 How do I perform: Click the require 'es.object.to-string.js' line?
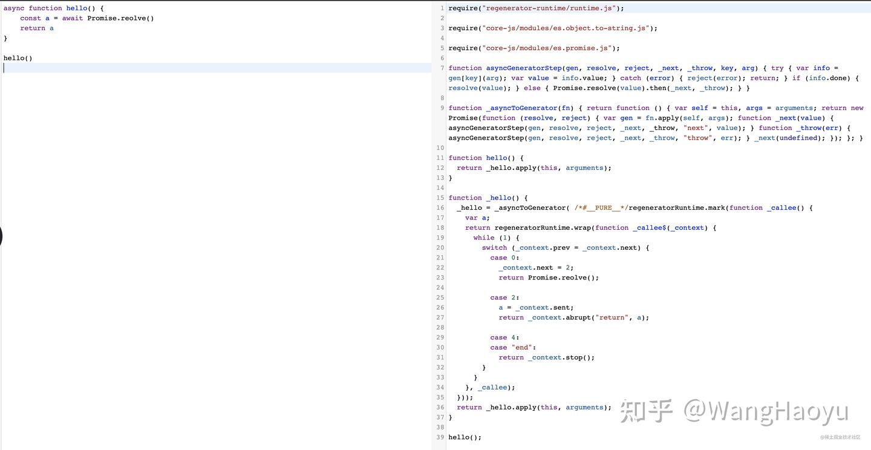(x=553, y=28)
